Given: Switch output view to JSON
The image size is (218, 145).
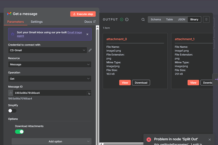Looking at the screenshot, I should click(x=181, y=20).
